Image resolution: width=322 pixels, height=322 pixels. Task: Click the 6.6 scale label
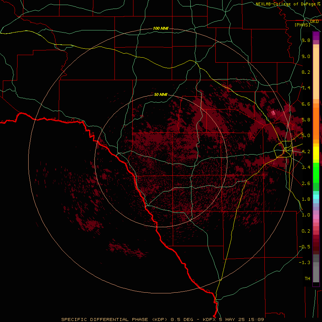(306, 104)
